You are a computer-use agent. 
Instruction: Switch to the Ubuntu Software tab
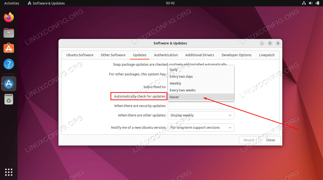pos(80,55)
